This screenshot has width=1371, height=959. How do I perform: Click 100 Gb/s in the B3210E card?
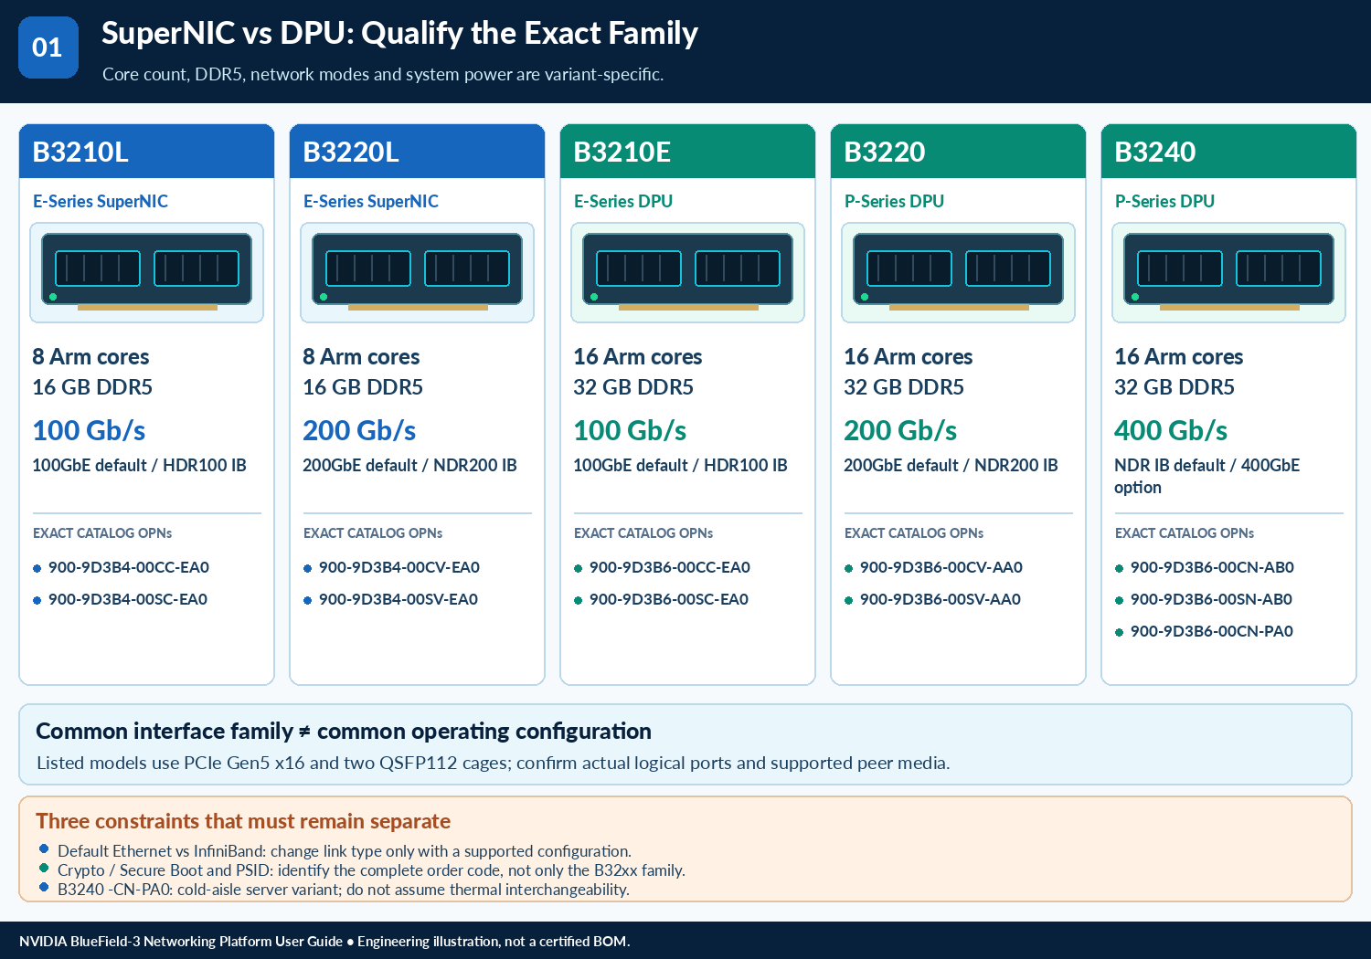(630, 430)
